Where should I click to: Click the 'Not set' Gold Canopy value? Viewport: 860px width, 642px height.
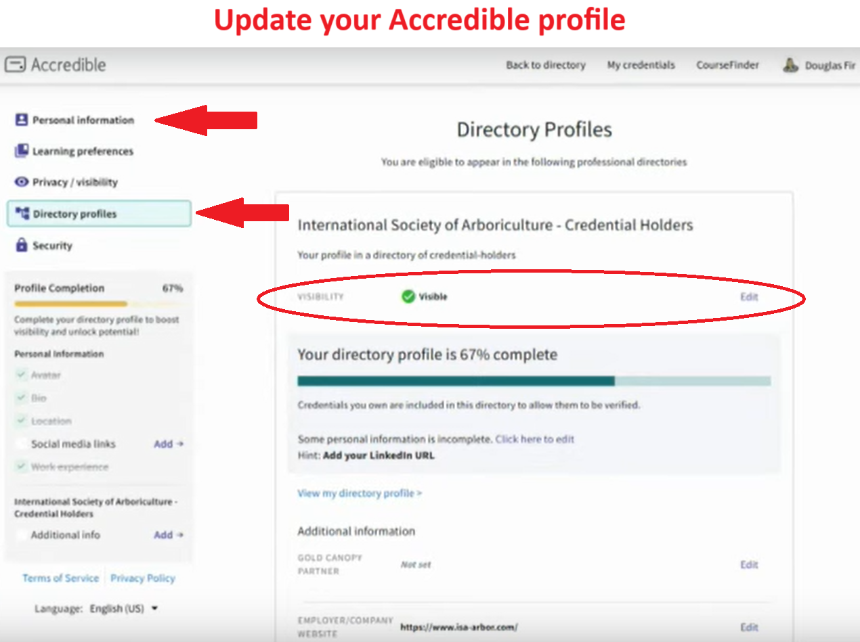click(416, 565)
